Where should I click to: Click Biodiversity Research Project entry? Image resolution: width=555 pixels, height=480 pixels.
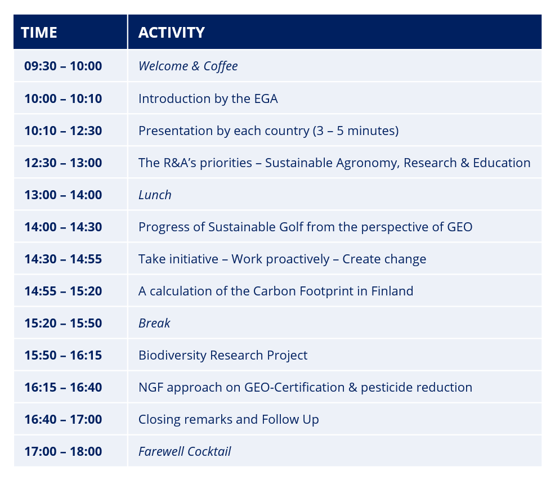223,356
